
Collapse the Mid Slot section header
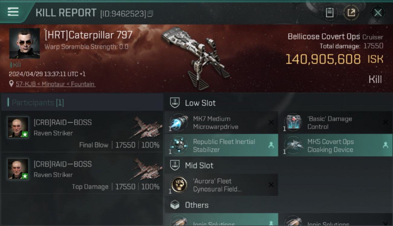tap(278, 165)
